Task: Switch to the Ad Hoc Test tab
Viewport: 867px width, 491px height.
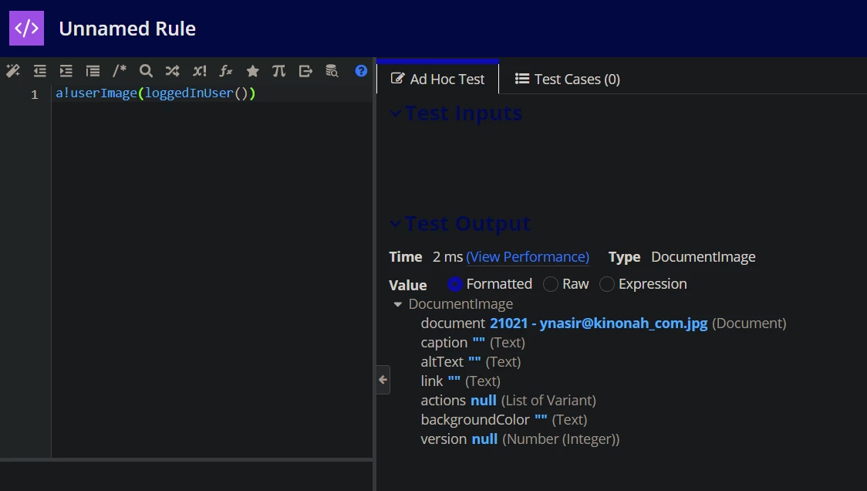Action: point(437,80)
